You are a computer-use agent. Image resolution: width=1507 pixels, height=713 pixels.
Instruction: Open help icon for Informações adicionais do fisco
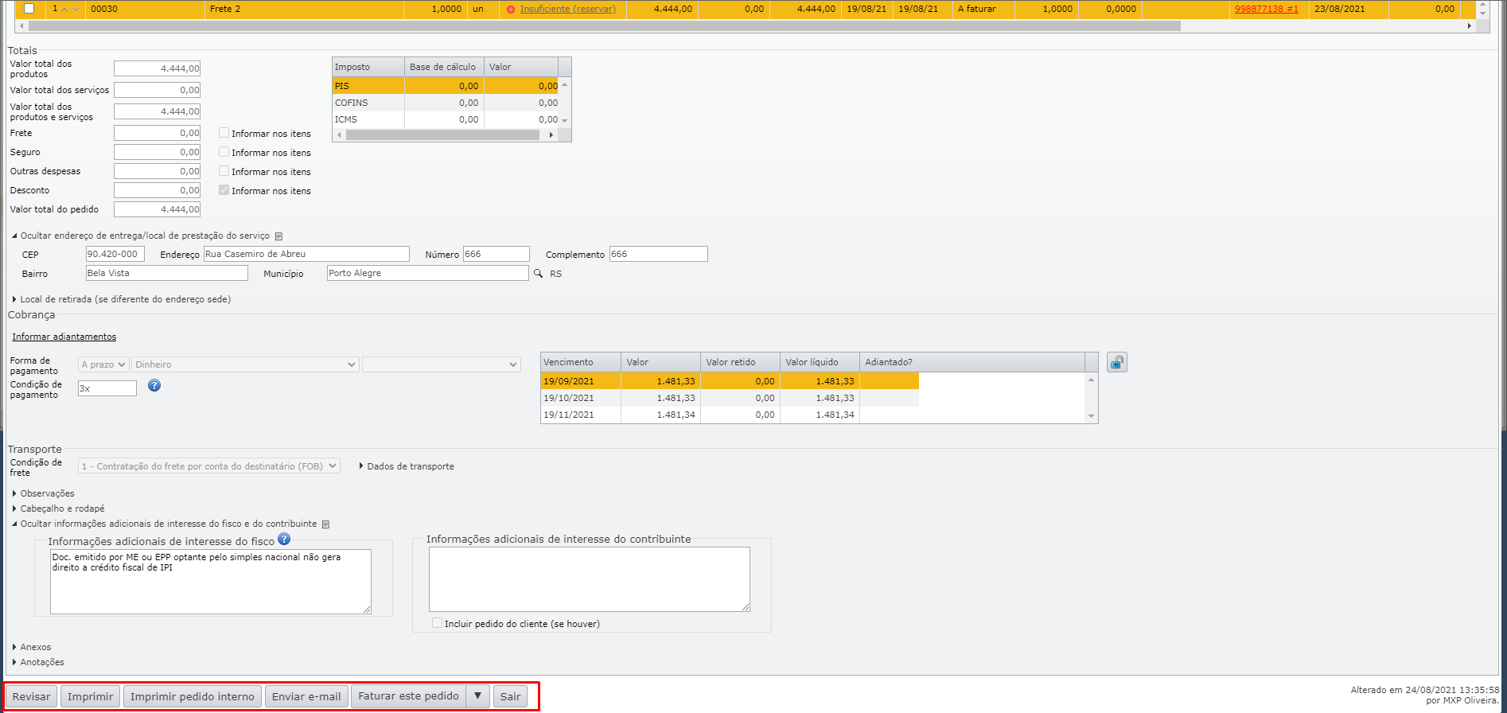coord(284,540)
